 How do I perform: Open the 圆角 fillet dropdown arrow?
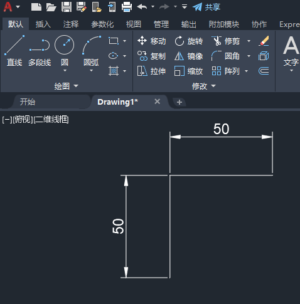[x=249, y=56]
